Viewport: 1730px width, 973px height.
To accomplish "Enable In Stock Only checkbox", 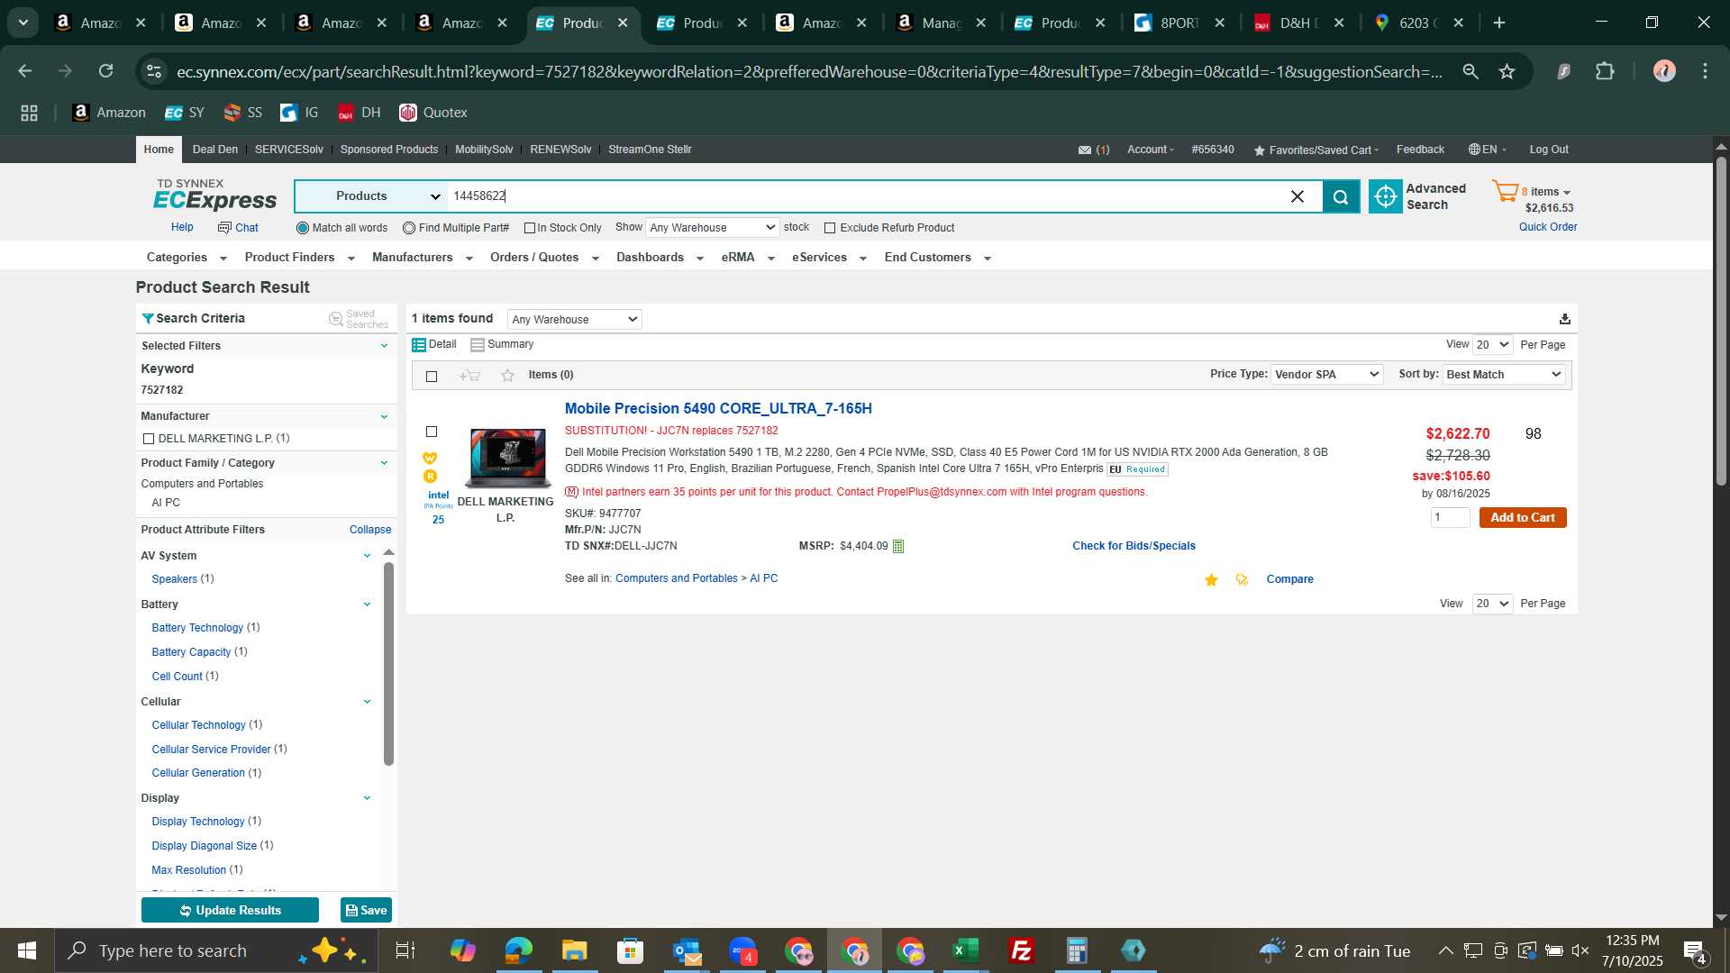I will pyautogui.click(x=530, y=229).
